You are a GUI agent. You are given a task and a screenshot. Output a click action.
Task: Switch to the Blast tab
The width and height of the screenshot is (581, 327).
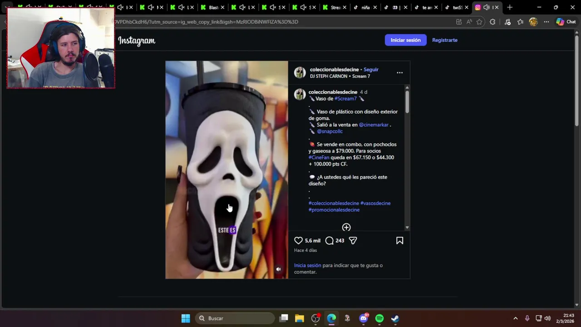[x=214, y=7]
